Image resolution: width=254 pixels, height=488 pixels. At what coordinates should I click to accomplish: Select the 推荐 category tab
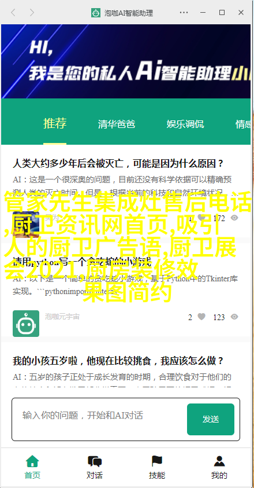pos(55,123)
